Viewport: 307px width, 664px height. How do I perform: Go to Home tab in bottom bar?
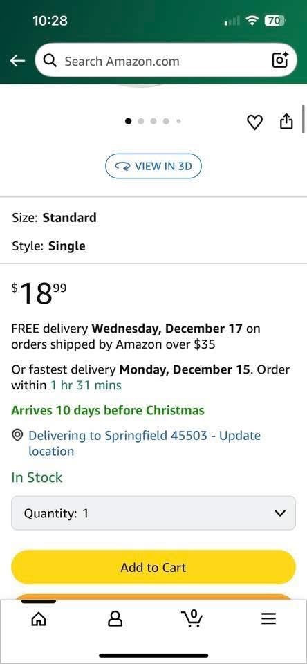click(x=38, y=619)
